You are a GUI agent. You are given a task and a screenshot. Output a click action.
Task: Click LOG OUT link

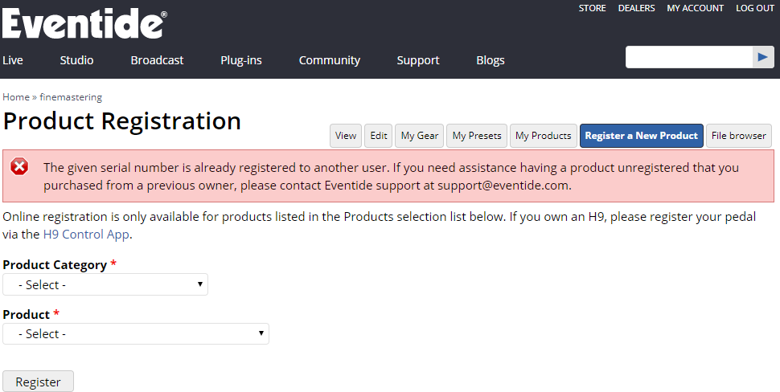(755, 8)
